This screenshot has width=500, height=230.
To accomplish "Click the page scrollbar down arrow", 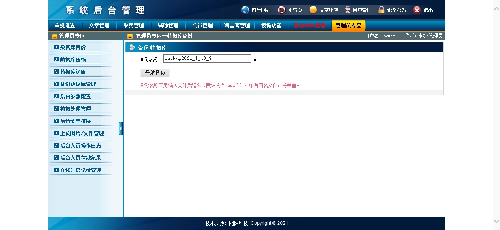I will (x=496, y=221).
